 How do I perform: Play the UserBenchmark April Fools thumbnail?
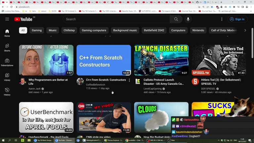click(x=46, y=118)
